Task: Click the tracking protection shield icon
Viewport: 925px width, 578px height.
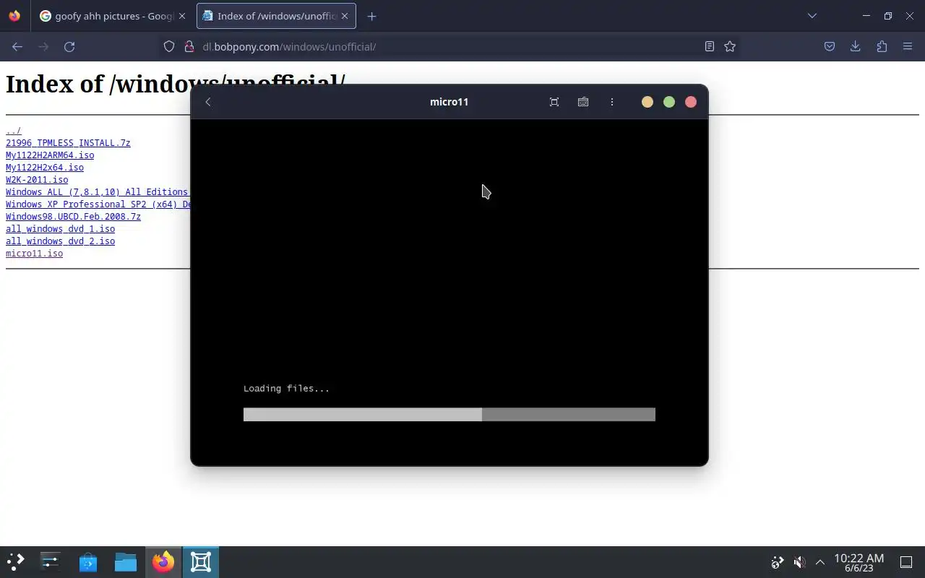Action: point(169,46)
